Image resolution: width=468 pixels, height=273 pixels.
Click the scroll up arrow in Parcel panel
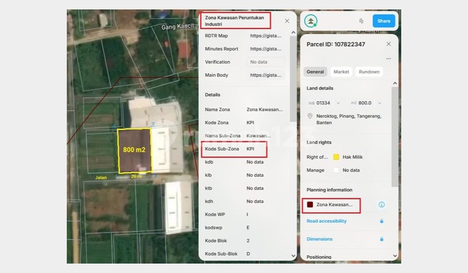pos(395,83)
